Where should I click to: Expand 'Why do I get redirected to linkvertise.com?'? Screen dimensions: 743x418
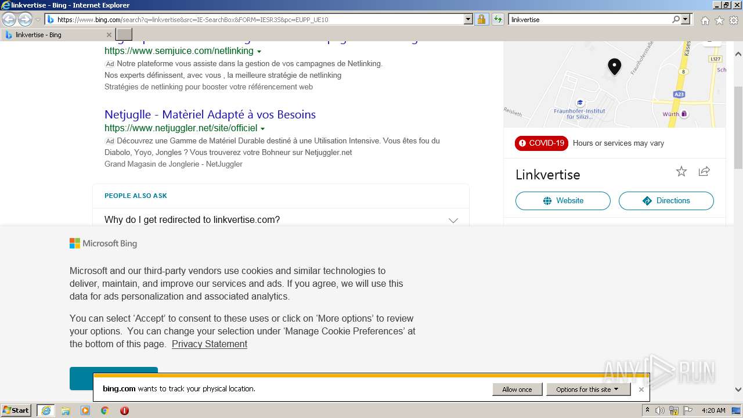pos(281,220)
